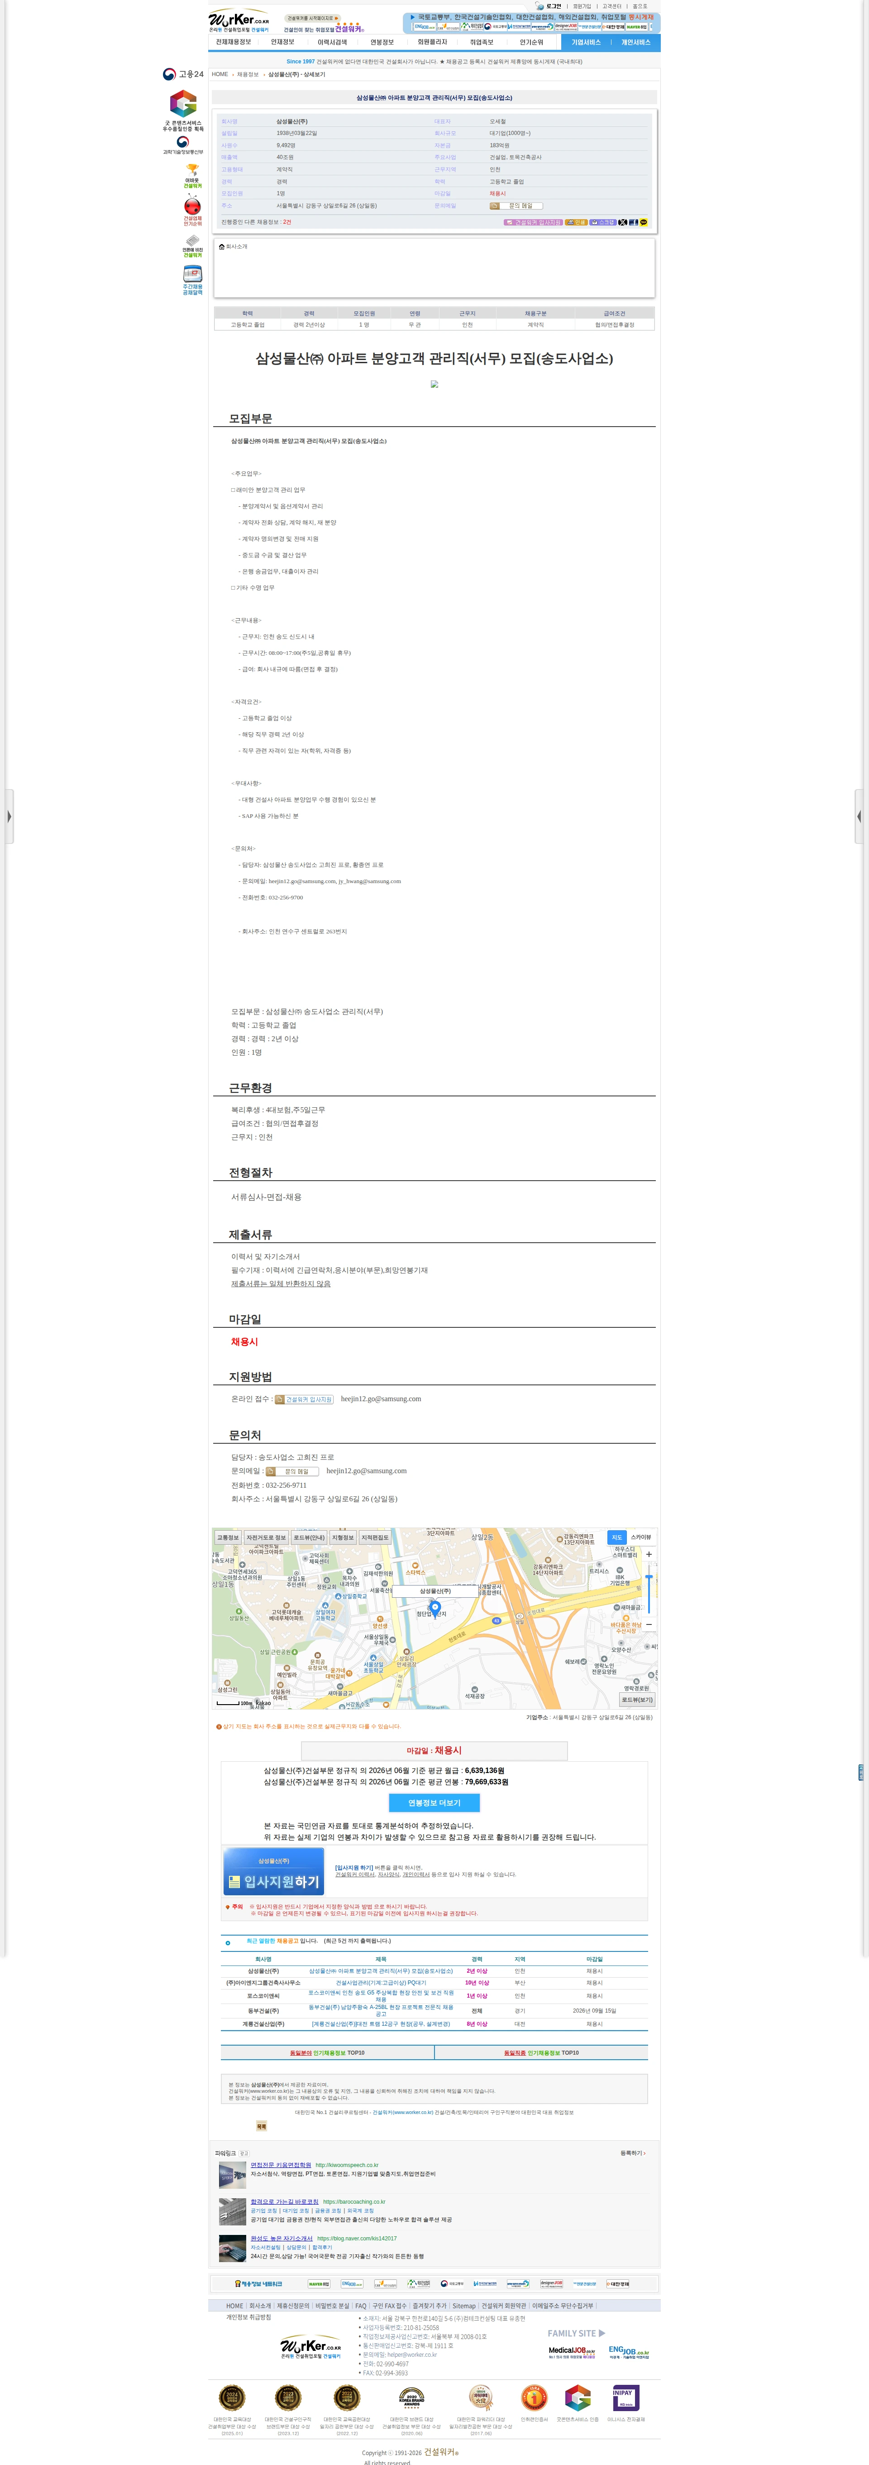Share posting on Facebook icon

(633, 222)
